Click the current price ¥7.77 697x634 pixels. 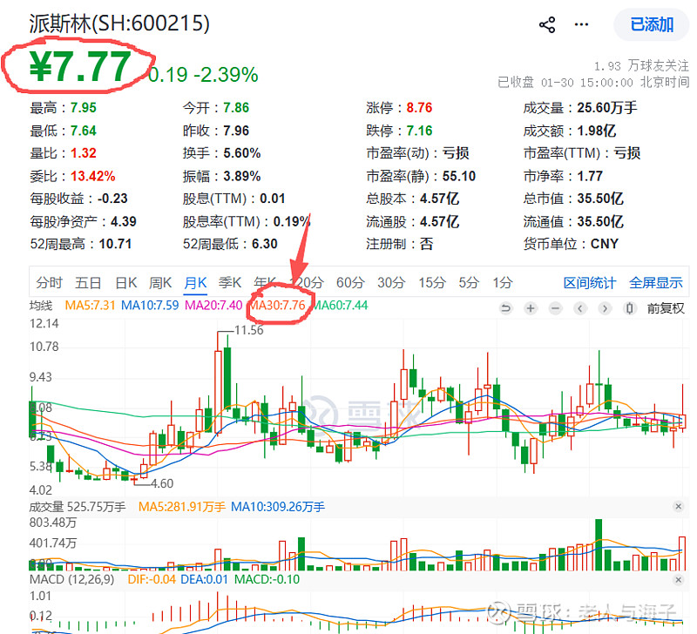pos(80,67)
